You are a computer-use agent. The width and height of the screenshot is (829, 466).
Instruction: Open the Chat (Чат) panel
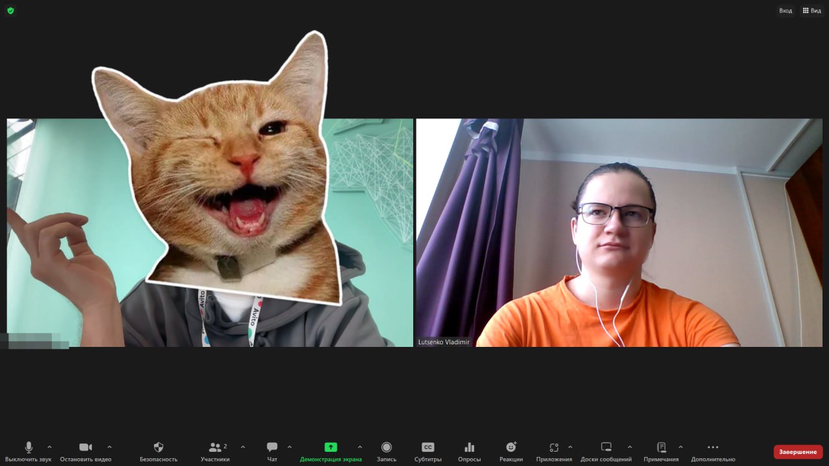click(x=272, y=447)
